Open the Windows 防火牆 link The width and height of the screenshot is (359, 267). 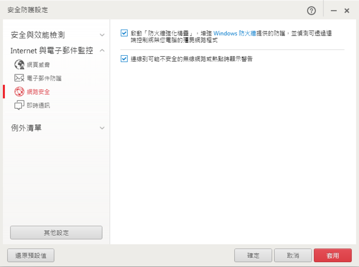point(235,33)
